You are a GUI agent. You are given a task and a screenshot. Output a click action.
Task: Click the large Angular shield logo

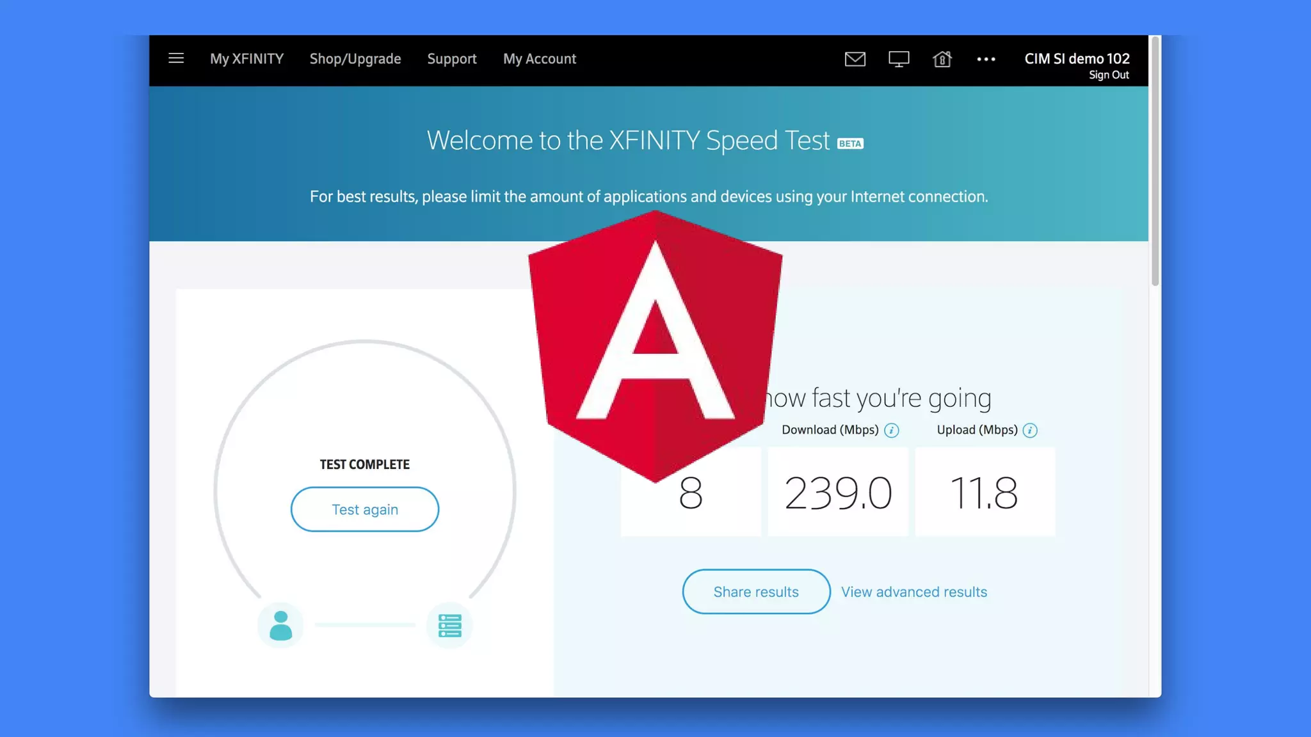(655, 345)
